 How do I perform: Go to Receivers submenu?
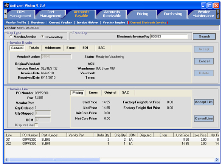[38, 23]
